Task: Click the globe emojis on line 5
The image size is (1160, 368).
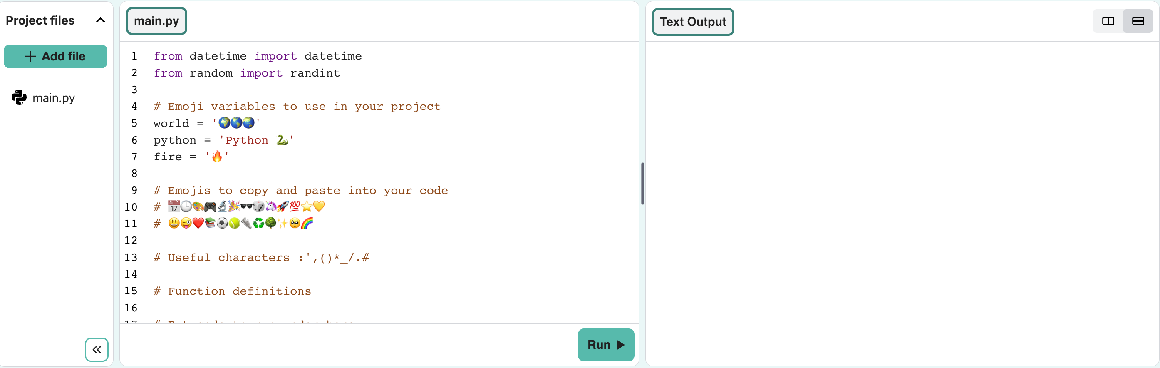Action: click(x=236, y=123)
